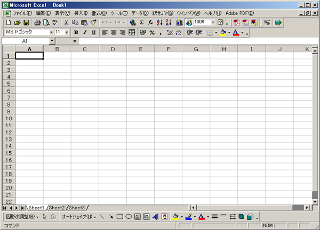Align text left
This screenshot has width=320, height=230.
[x=105, y=32]
